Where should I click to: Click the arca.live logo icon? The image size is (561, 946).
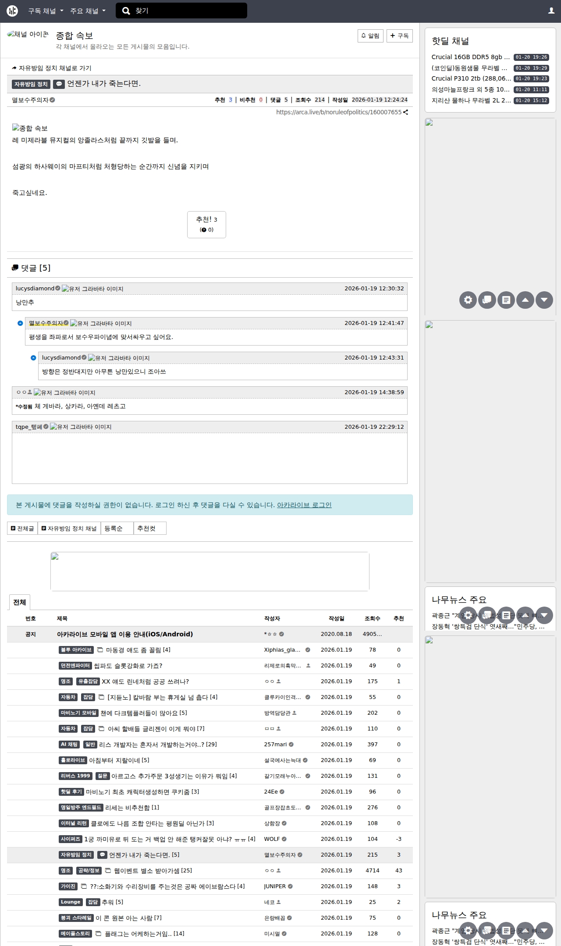(12, 11)
